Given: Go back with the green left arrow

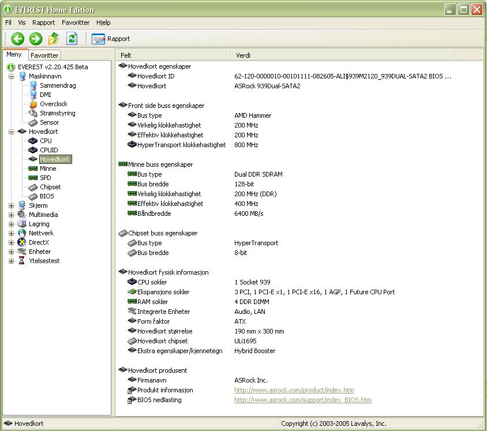Looking at the screenshot, I should click(x=18, y=39).
